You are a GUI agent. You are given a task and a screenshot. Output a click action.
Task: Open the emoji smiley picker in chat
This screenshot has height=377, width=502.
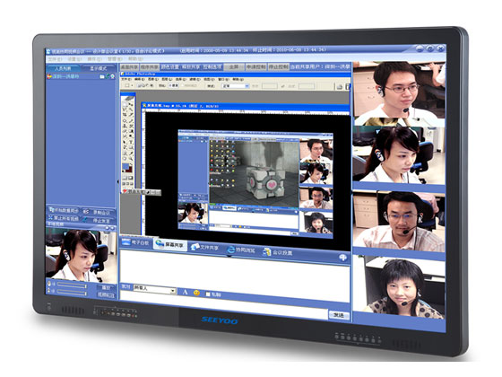coord(196,293)
